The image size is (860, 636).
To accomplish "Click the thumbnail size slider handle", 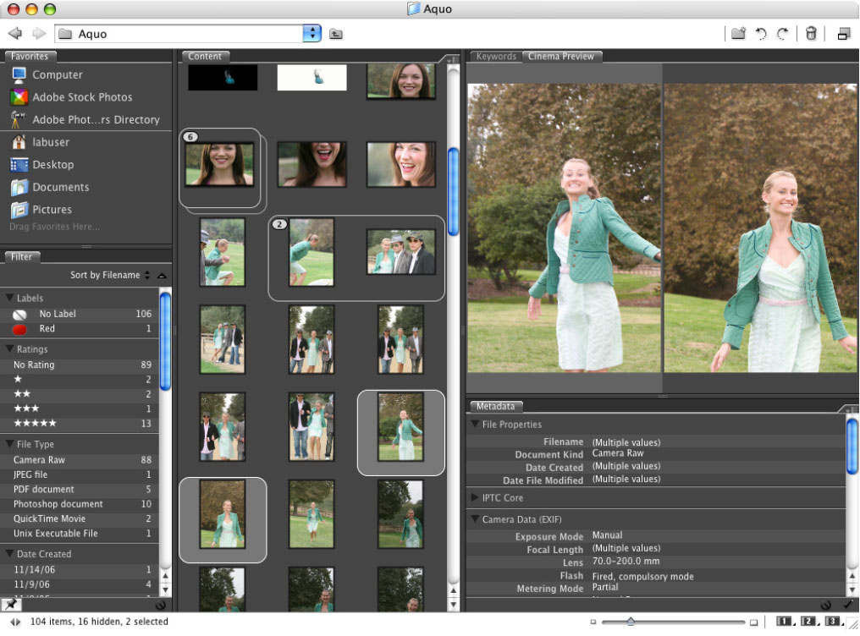I will (x=631, y=622).
